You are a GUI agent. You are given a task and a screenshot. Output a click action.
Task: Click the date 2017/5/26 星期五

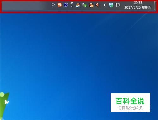(x=138, y=7)
